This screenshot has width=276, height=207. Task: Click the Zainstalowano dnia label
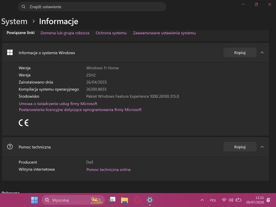point(36,82)
